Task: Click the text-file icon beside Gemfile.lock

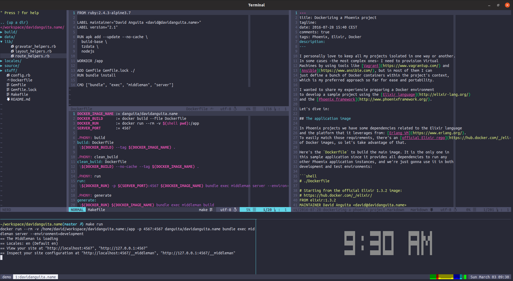Action: coord(8,90)
